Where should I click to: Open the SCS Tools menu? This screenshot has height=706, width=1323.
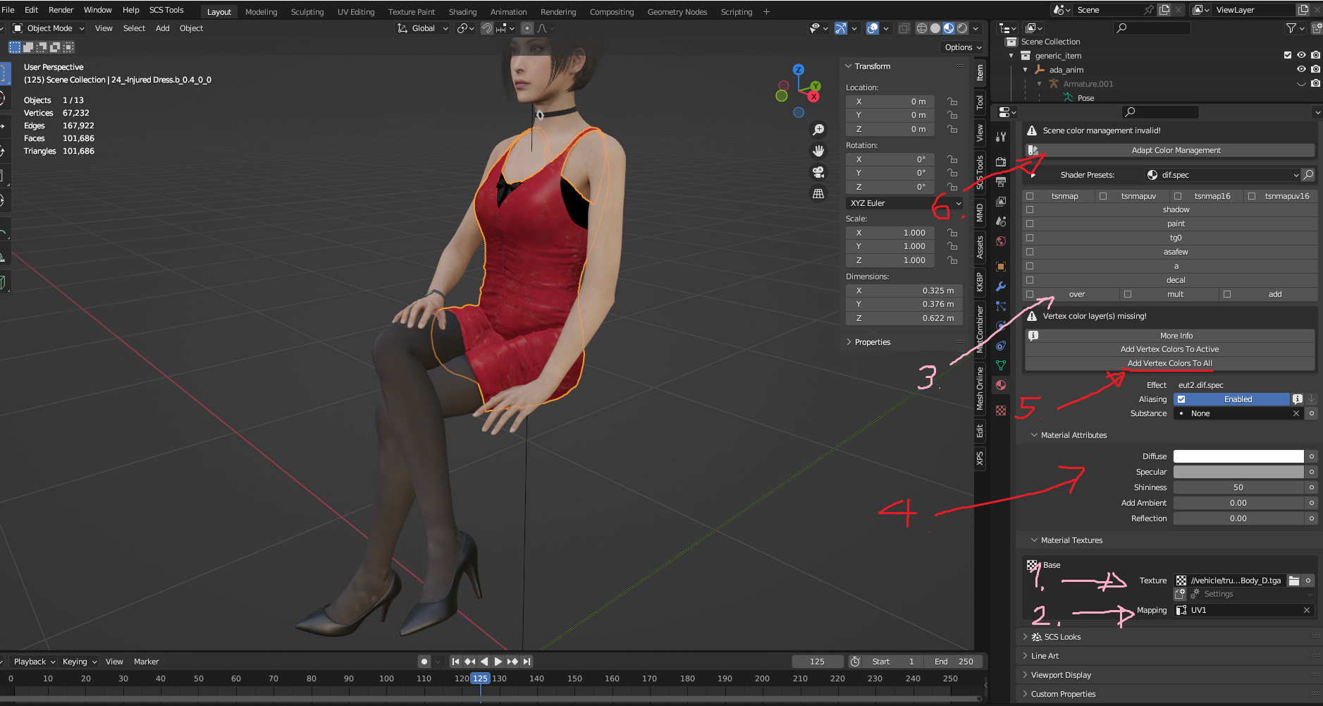pyautogui.click(x=166, y=10)
